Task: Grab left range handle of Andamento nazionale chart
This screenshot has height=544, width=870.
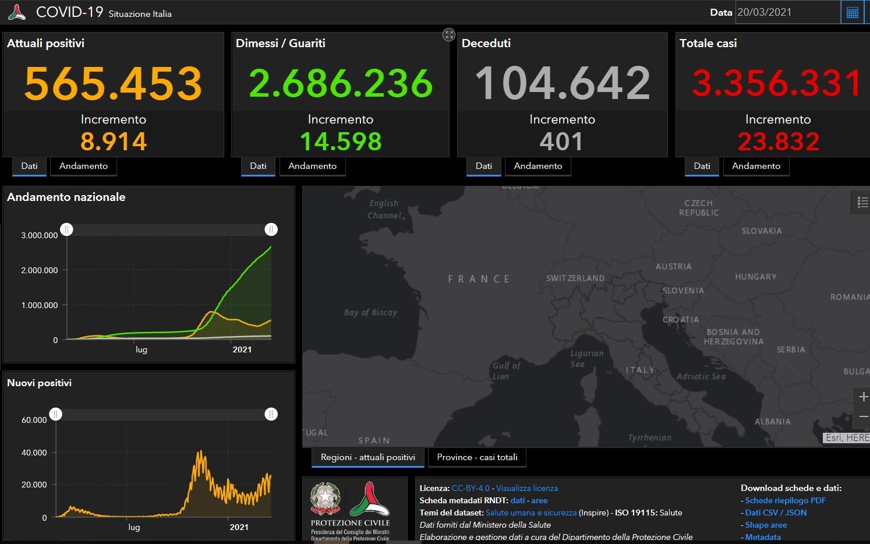Action: 67,229
